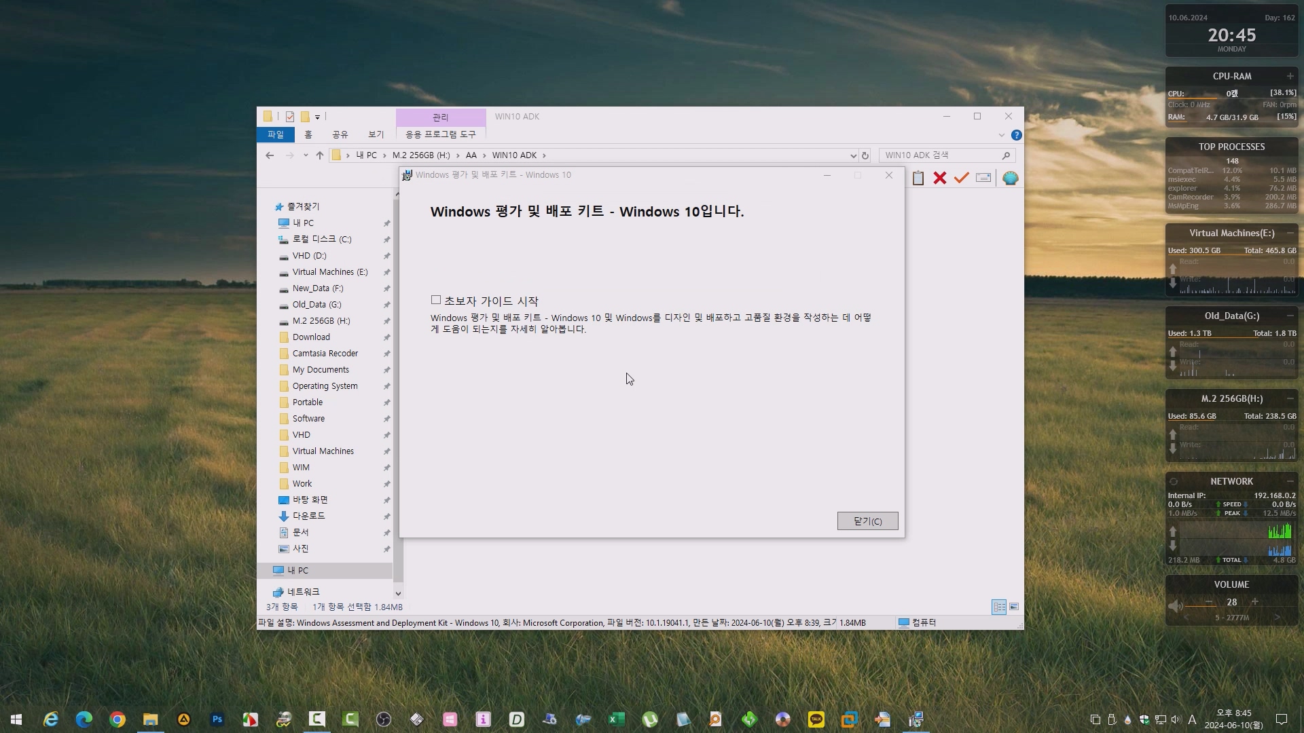Click the blue seashell toolbar icon
Viewport: 1304px width, 733px height.
(1010, 178)
